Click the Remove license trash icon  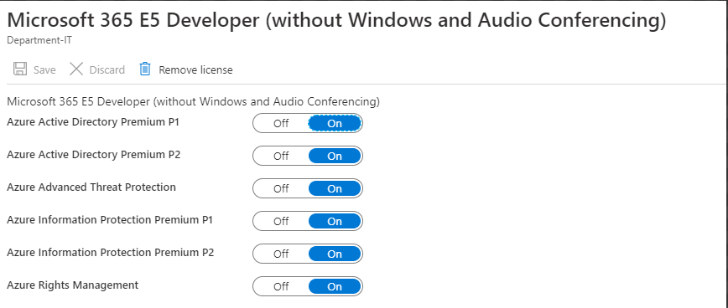click(x=145, y=69)
